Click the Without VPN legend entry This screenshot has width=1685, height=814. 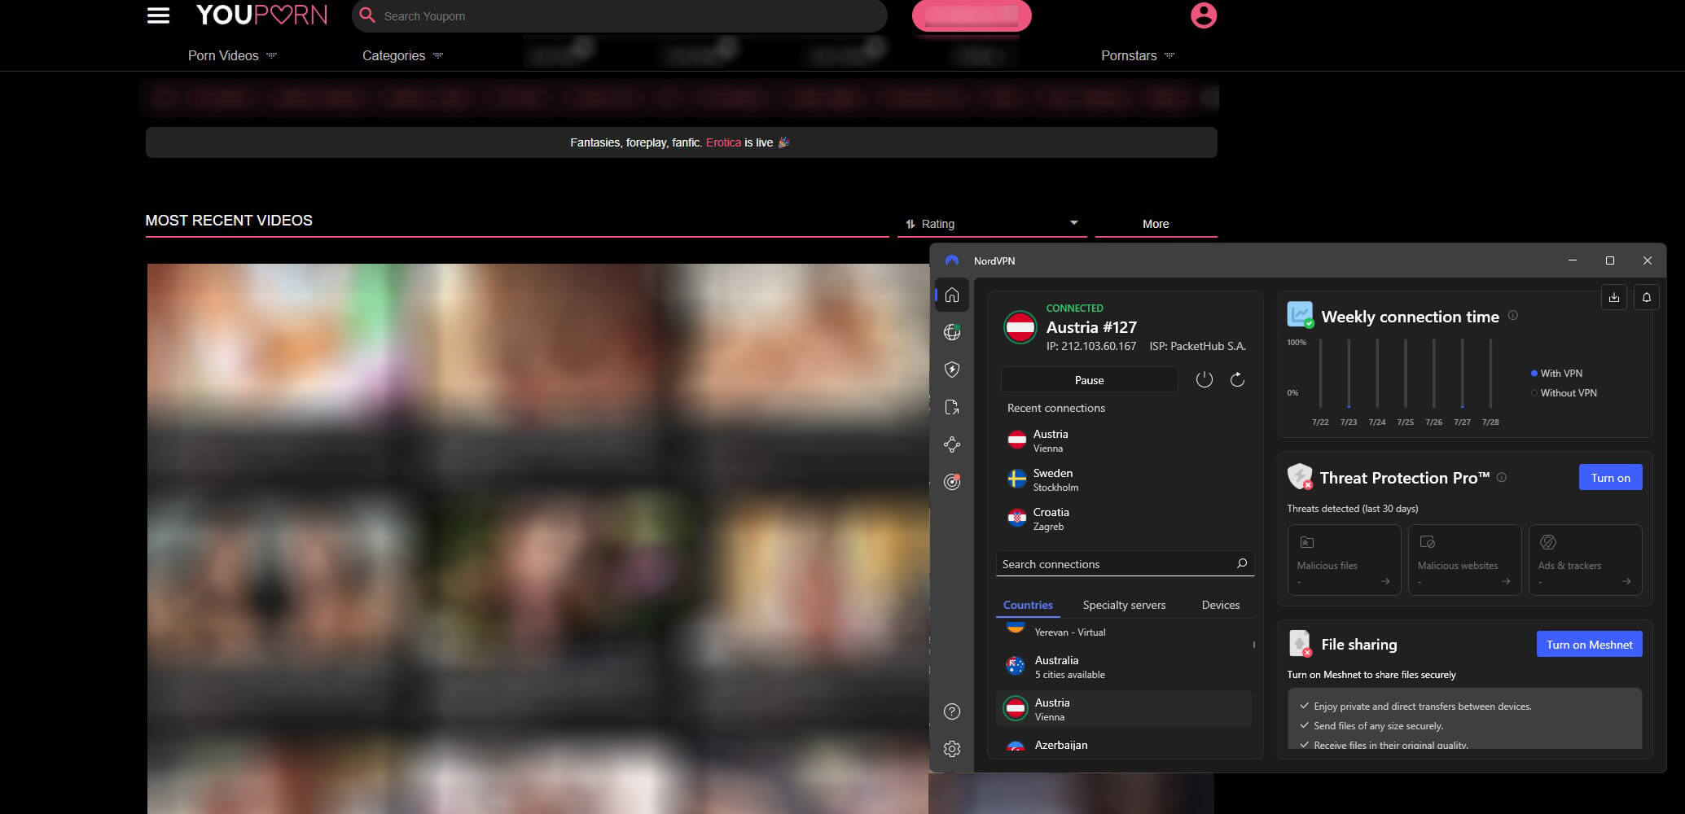[x=1564, y=392]
